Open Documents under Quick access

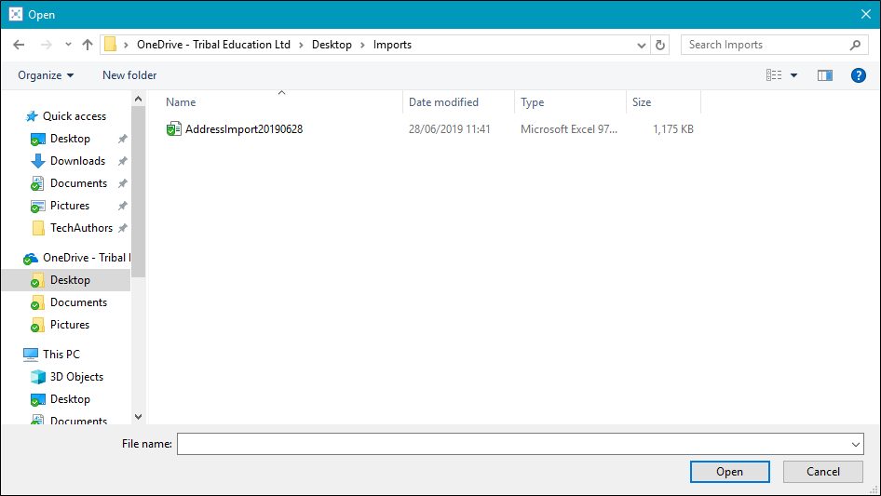78,183
